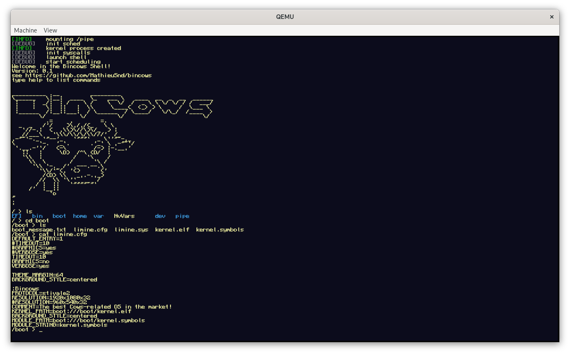Screen dimensions: 570x354
Task: Click the 'MODULE_PATH=boot:///boot/kernel.symbols' line
Action: (x=78, y=320)
